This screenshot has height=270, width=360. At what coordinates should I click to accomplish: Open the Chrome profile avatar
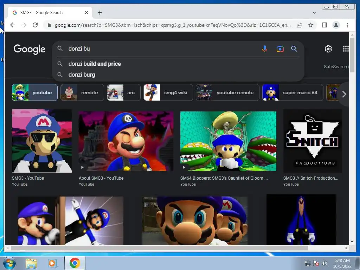tap(336, 25)
